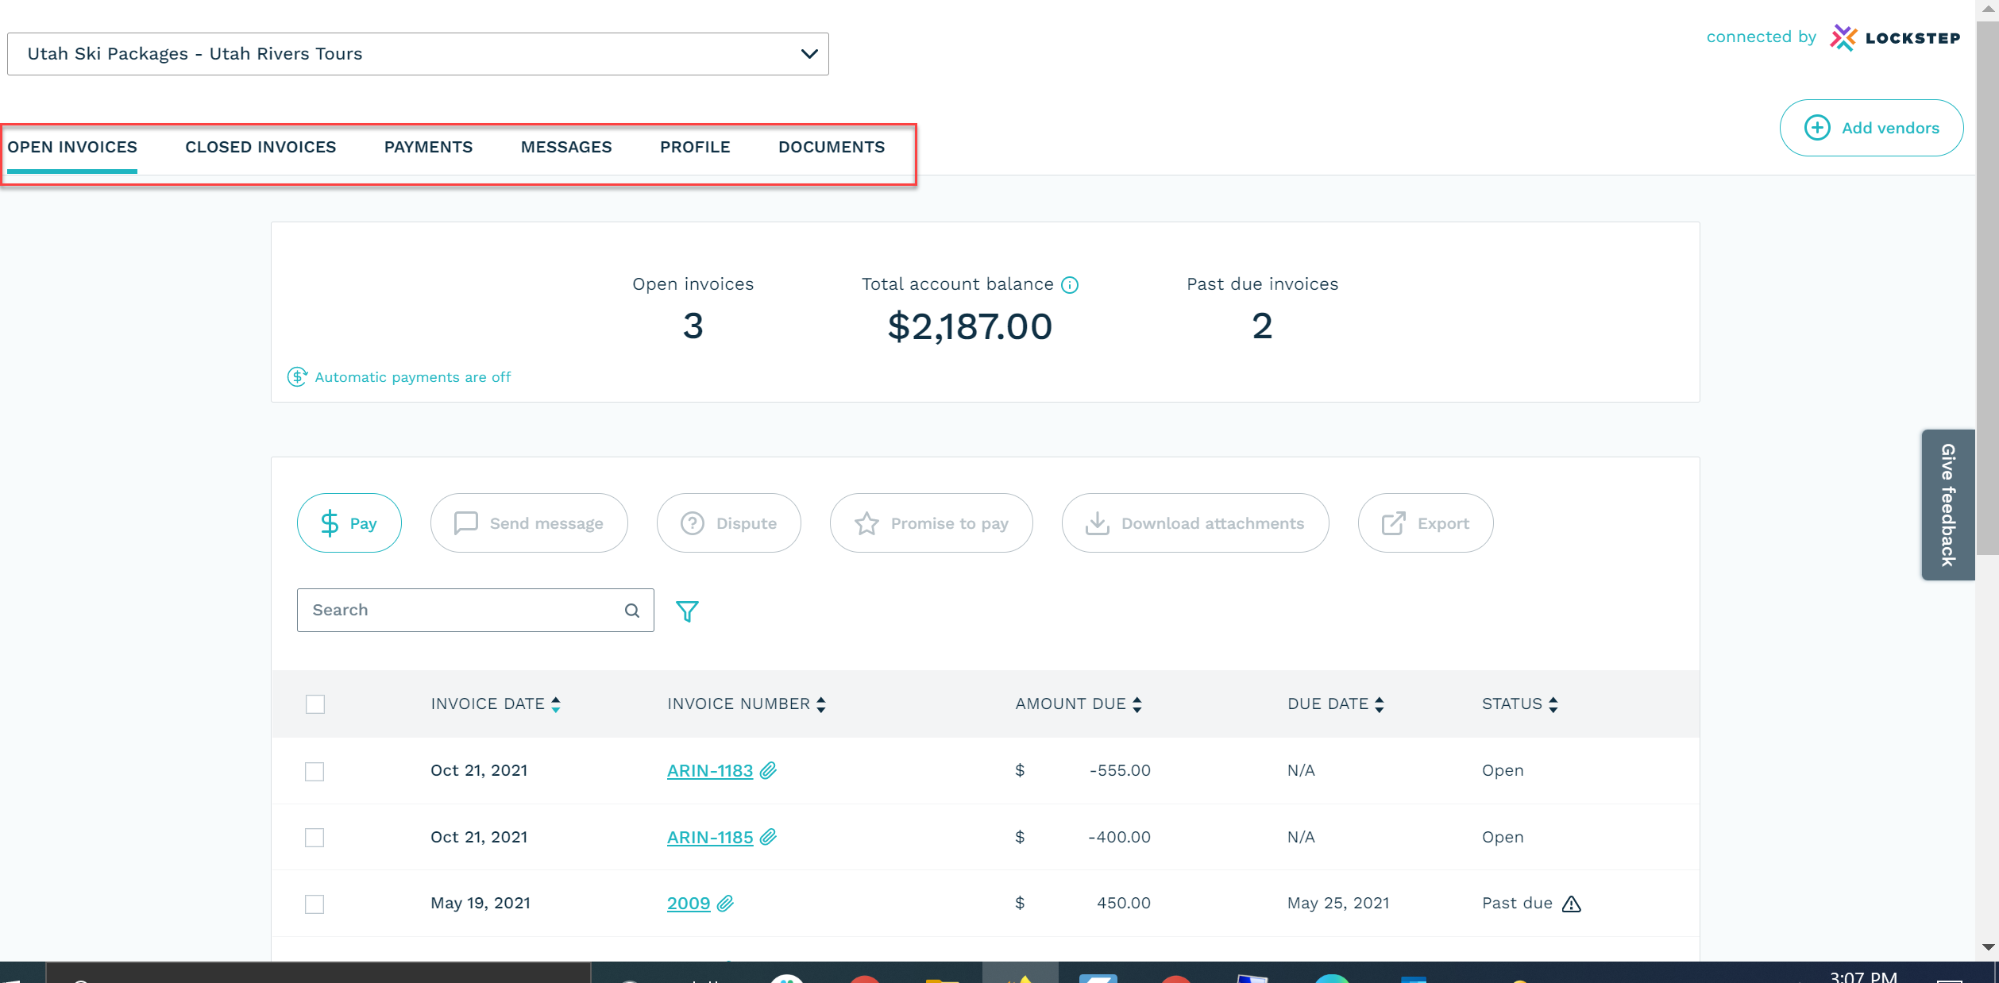
Task: Switch to the Closed Invoices tab
Action: tap(260, 147)
